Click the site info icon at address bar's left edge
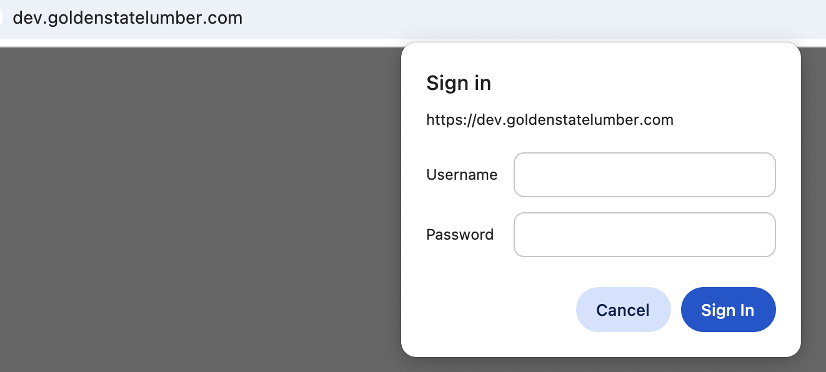Viewport: 826px width, 372px height. 1,18
